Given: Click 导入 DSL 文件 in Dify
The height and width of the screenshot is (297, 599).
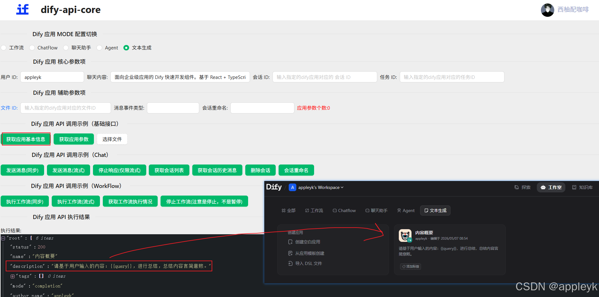Looking at the screenshot, I should 305,263.
